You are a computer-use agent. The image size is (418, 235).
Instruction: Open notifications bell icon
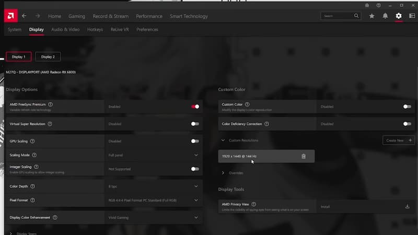pyautogui.click(x=385, y=16)
